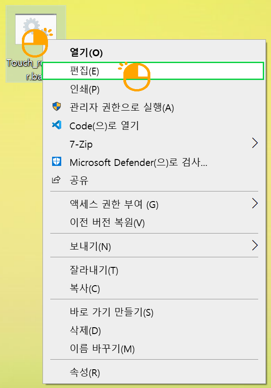Open the 보내기(N) send-to entry
This screenshot has height=388, width=271.
coord(90,246)
